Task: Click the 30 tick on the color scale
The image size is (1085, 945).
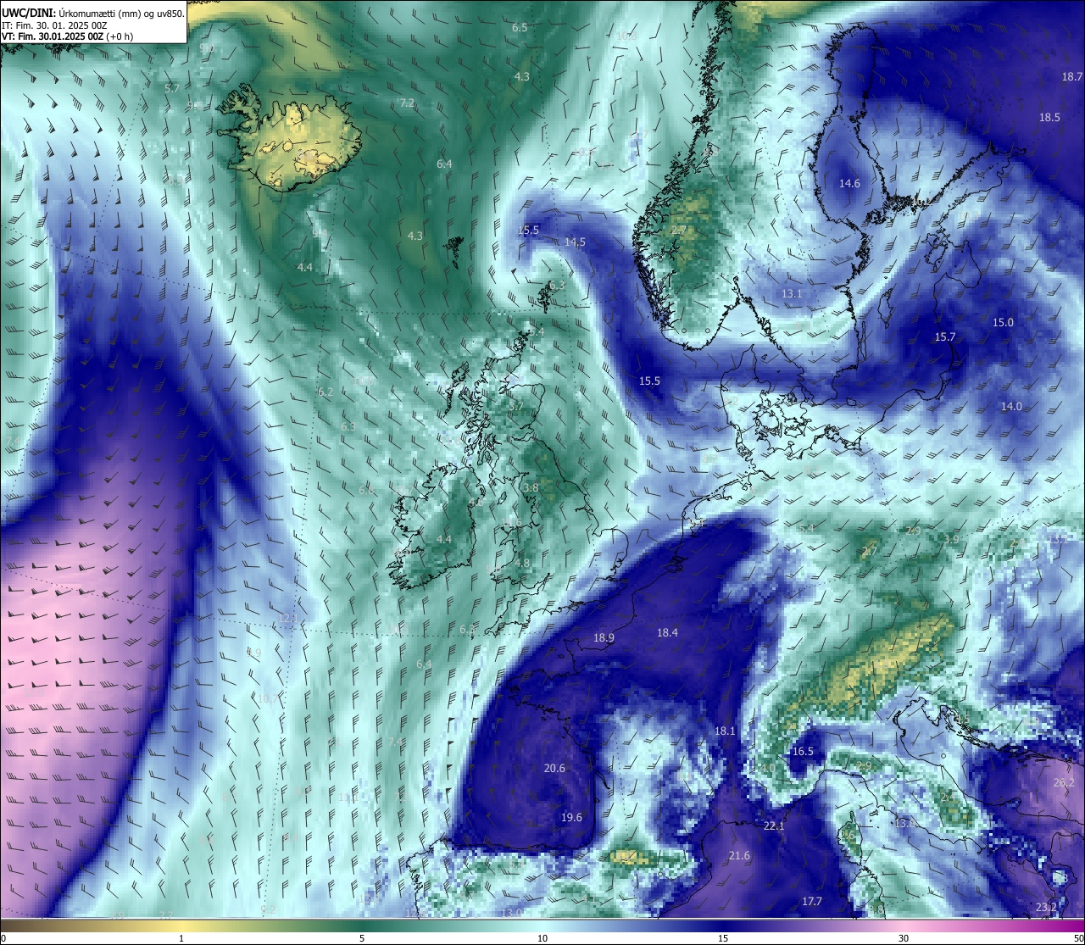Action: tap(904, 937)
